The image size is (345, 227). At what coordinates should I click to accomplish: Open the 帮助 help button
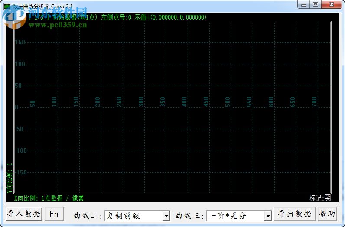click(327, 214)
